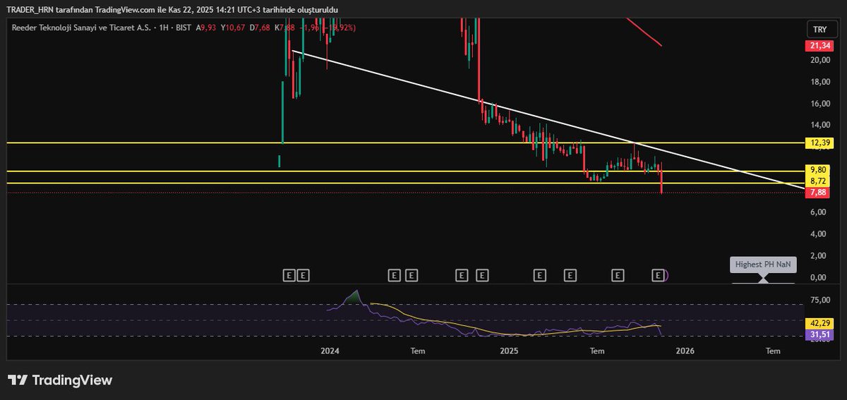Screen dimensions: 847x400
Task: Click the Reeder Teknoloji Sanayi ve Ticaret title
Action: click(83, 28)
